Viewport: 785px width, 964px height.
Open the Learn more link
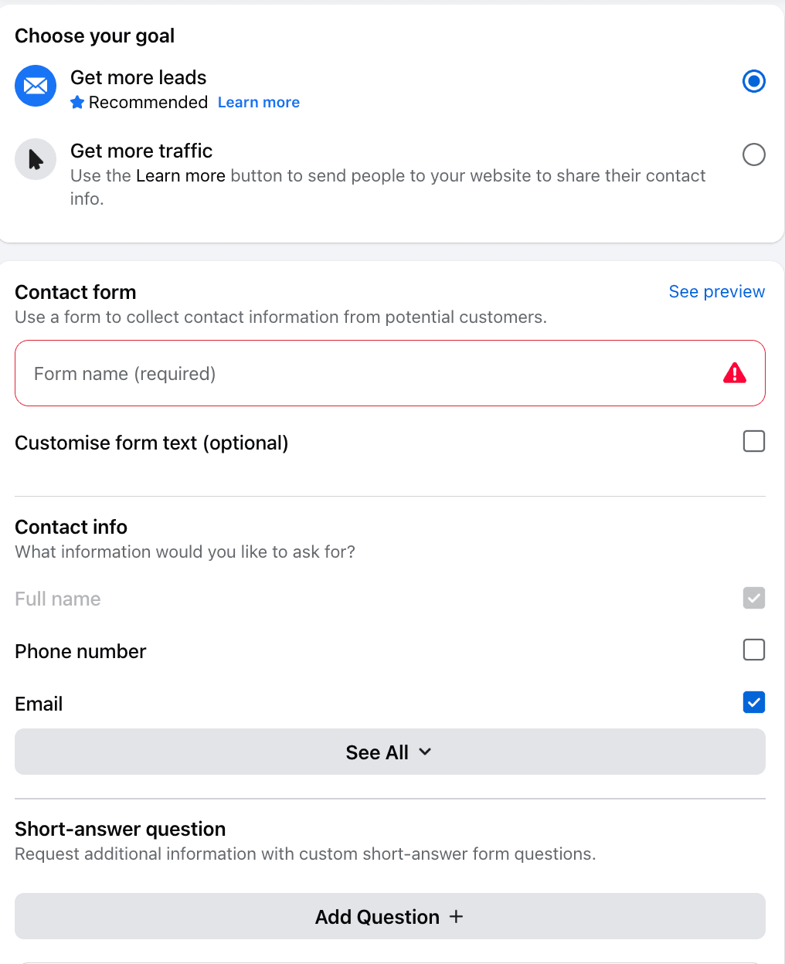tap(258, 102)
